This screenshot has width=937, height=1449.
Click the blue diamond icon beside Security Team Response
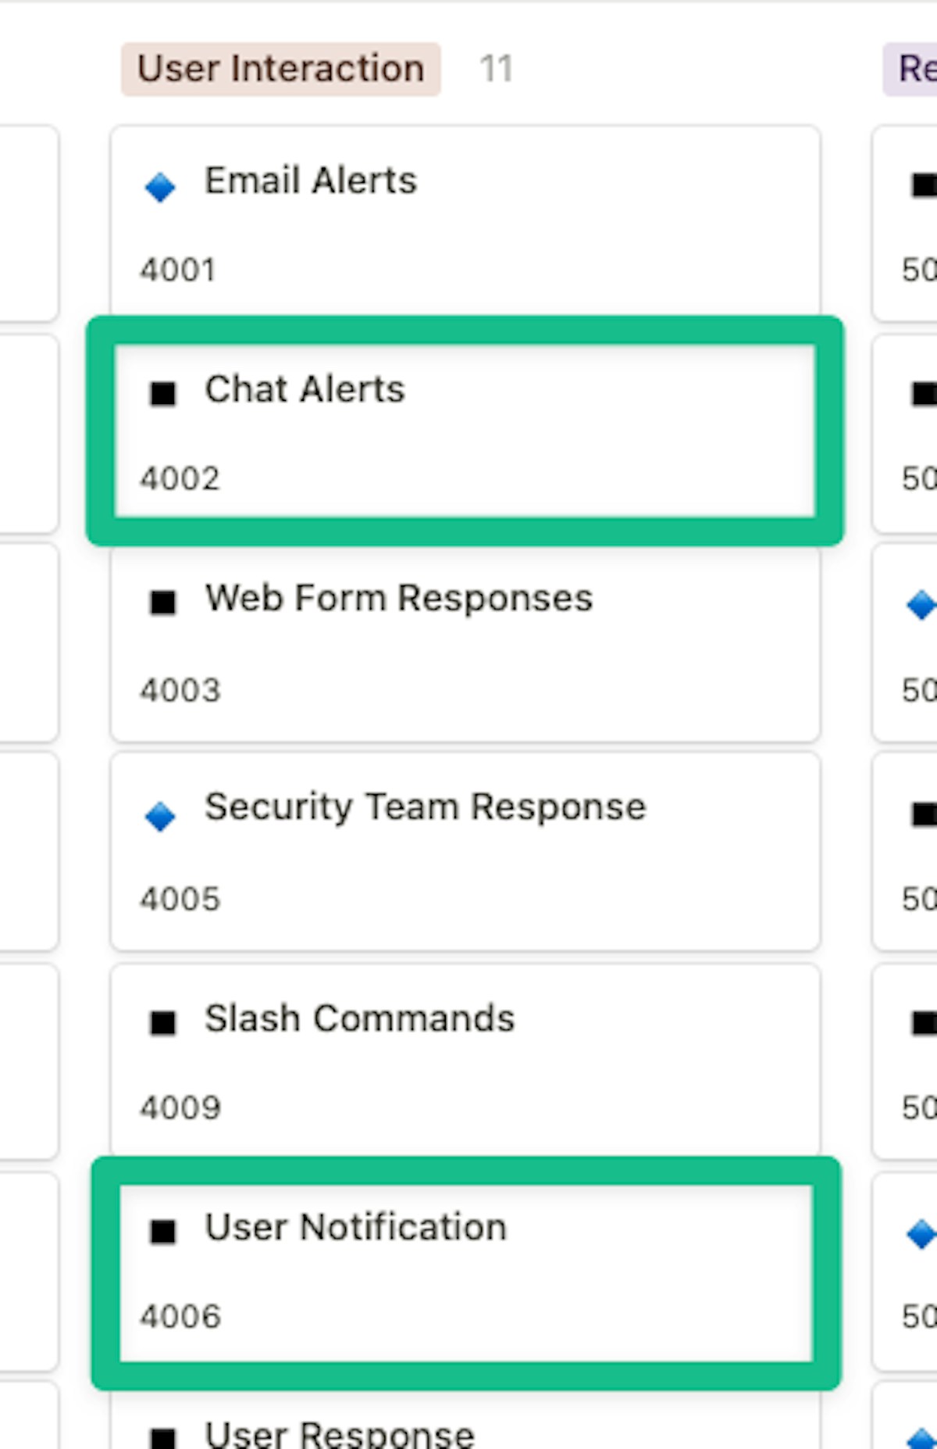[160, 817]
